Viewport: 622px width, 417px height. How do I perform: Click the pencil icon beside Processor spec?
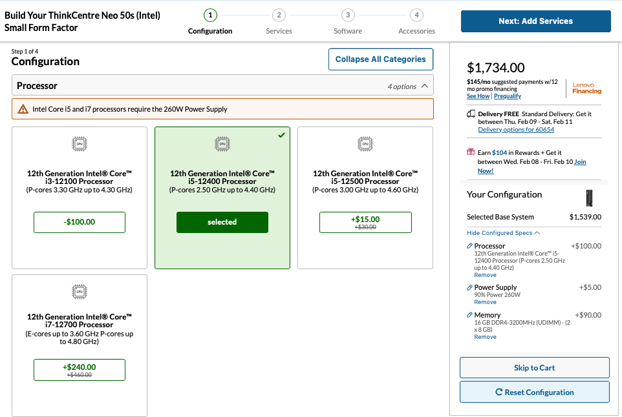(x=469, y=246)
